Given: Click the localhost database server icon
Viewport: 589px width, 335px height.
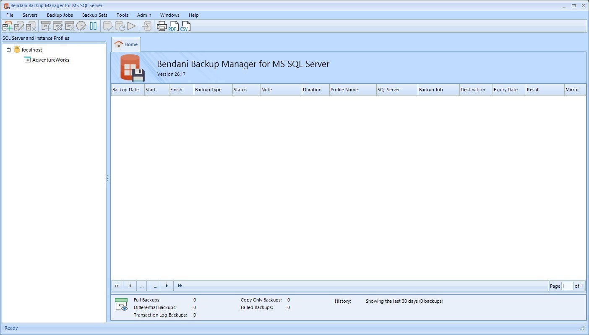Looking at the screenshot, I should click(x=17, y=49).
